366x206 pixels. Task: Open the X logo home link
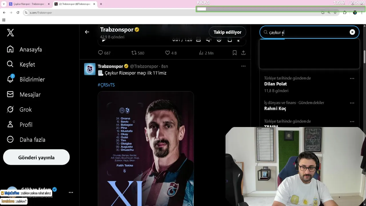(x=10, y=33)
